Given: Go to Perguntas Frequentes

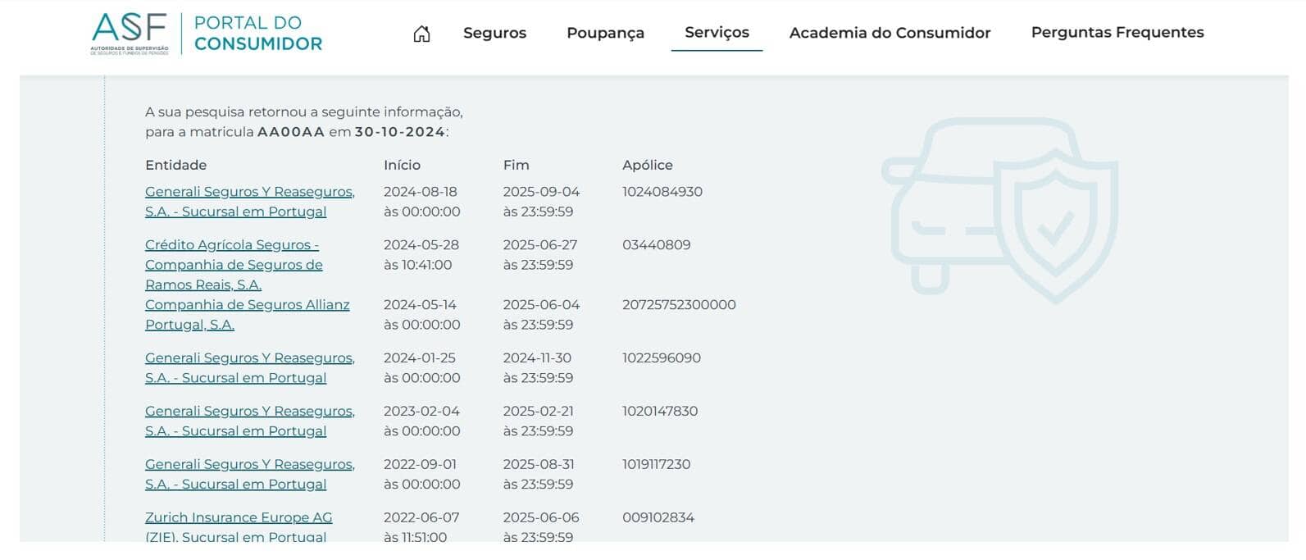Looking at the screenshot, I should click(1117, 32).
